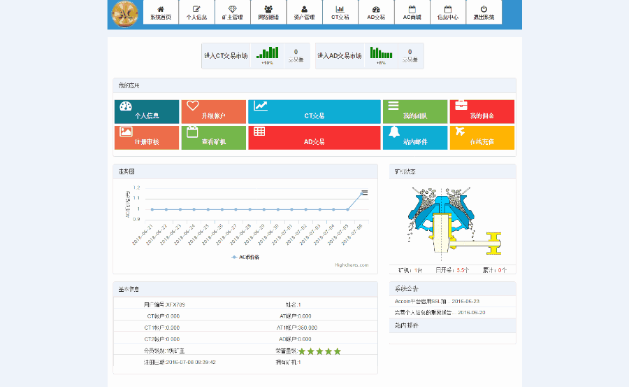
Task: Go to 系统首页 in top navigation
Action: (161, 13)
